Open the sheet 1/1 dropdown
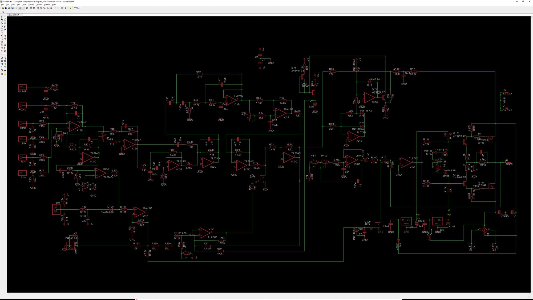533x300 pixels. coord(23,8)
